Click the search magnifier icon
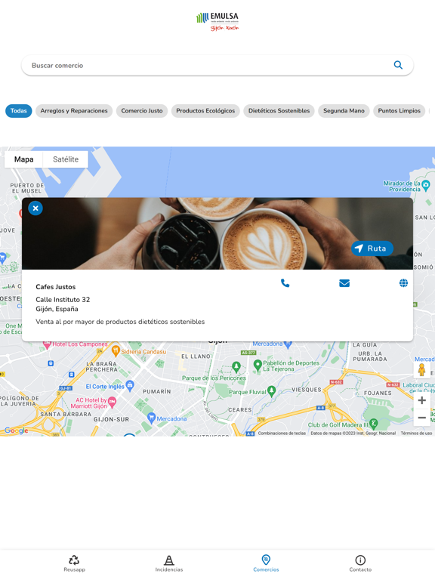The height and width of the screenshot is (580, 435). coord(398,65)
